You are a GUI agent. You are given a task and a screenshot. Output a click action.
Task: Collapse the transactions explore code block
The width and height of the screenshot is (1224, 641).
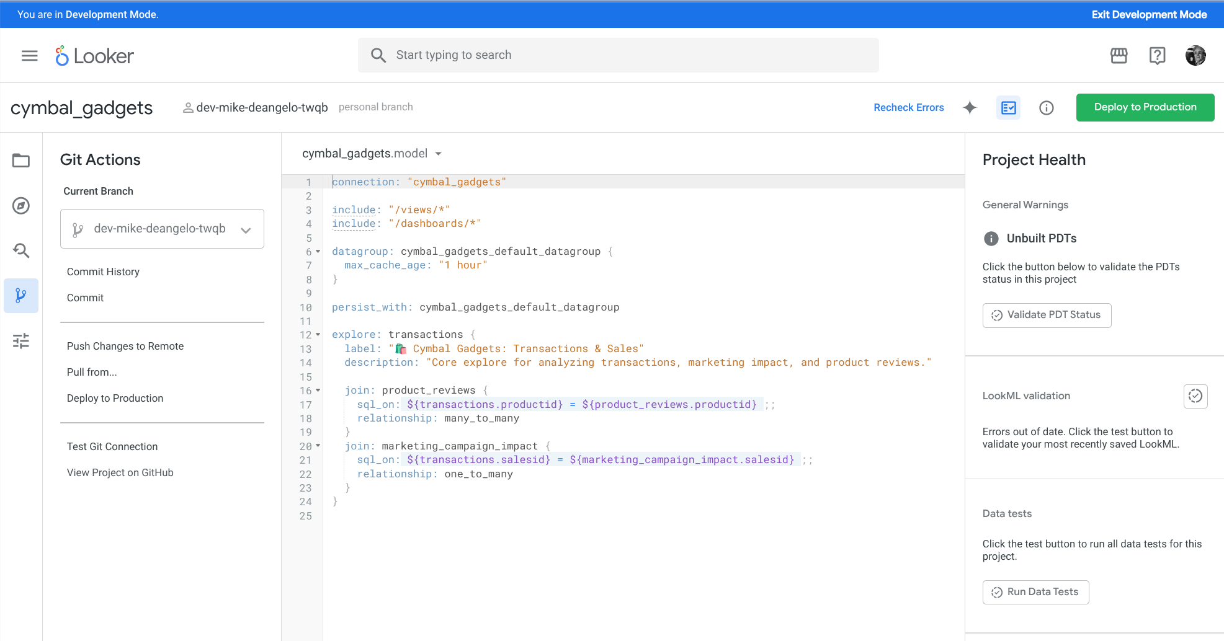tap(318, 334)
